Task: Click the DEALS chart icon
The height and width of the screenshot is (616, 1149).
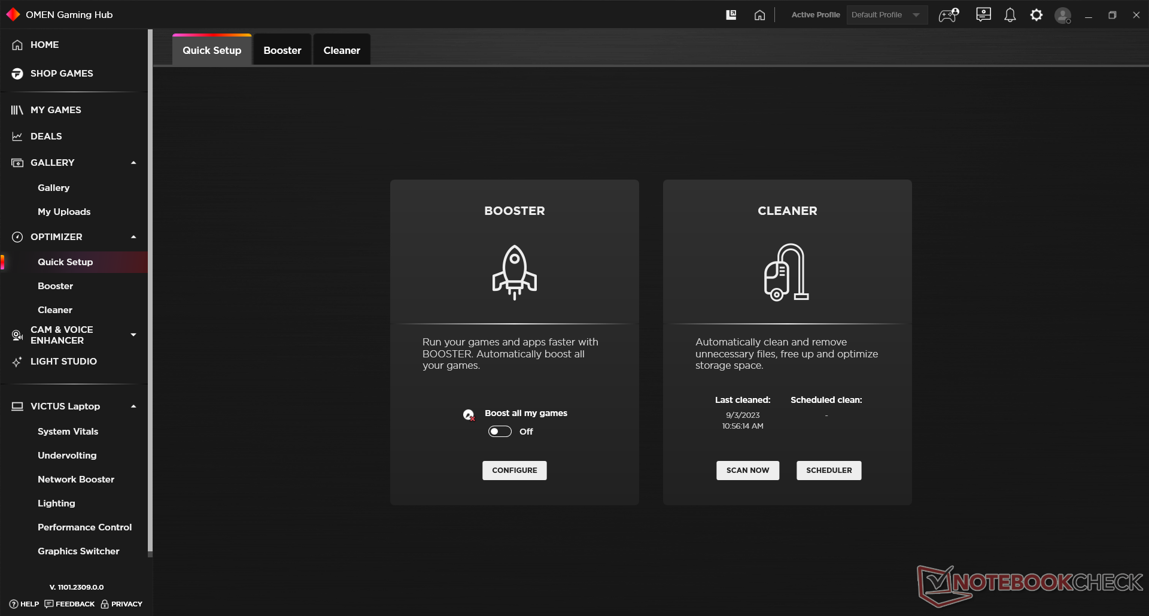Action: click(17, 136)
